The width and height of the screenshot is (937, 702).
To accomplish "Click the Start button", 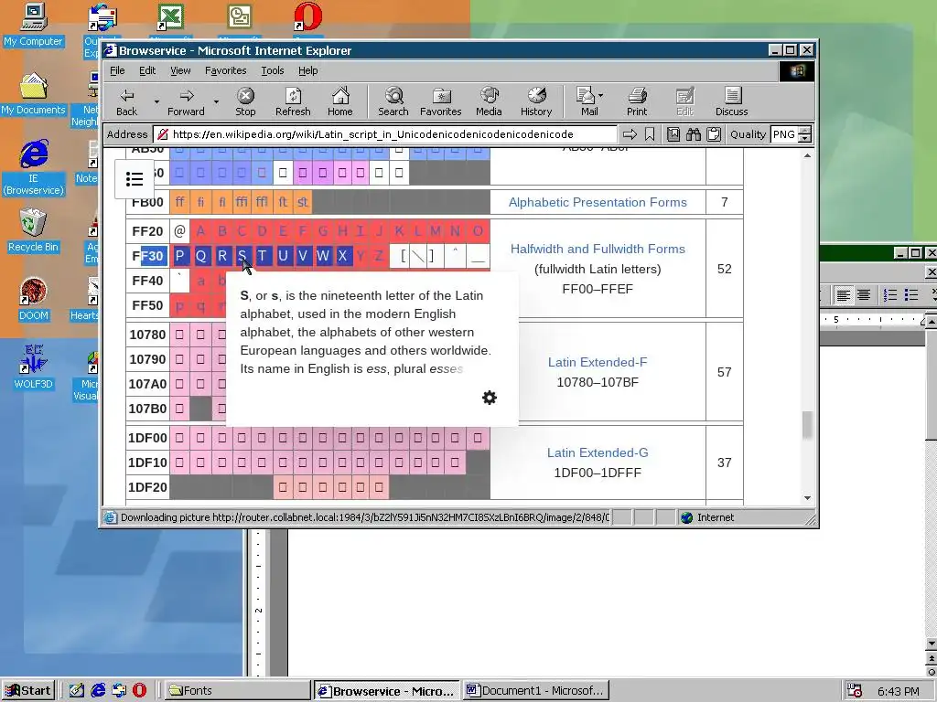I will 28,691.
